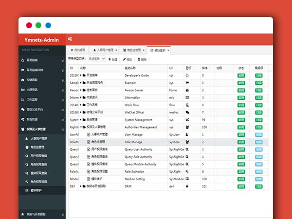The height and width of the screenshot is (219, 292).
Task: Click the wrench icon beside 角色权限设置 in sidebar
Action: point(27,182)
